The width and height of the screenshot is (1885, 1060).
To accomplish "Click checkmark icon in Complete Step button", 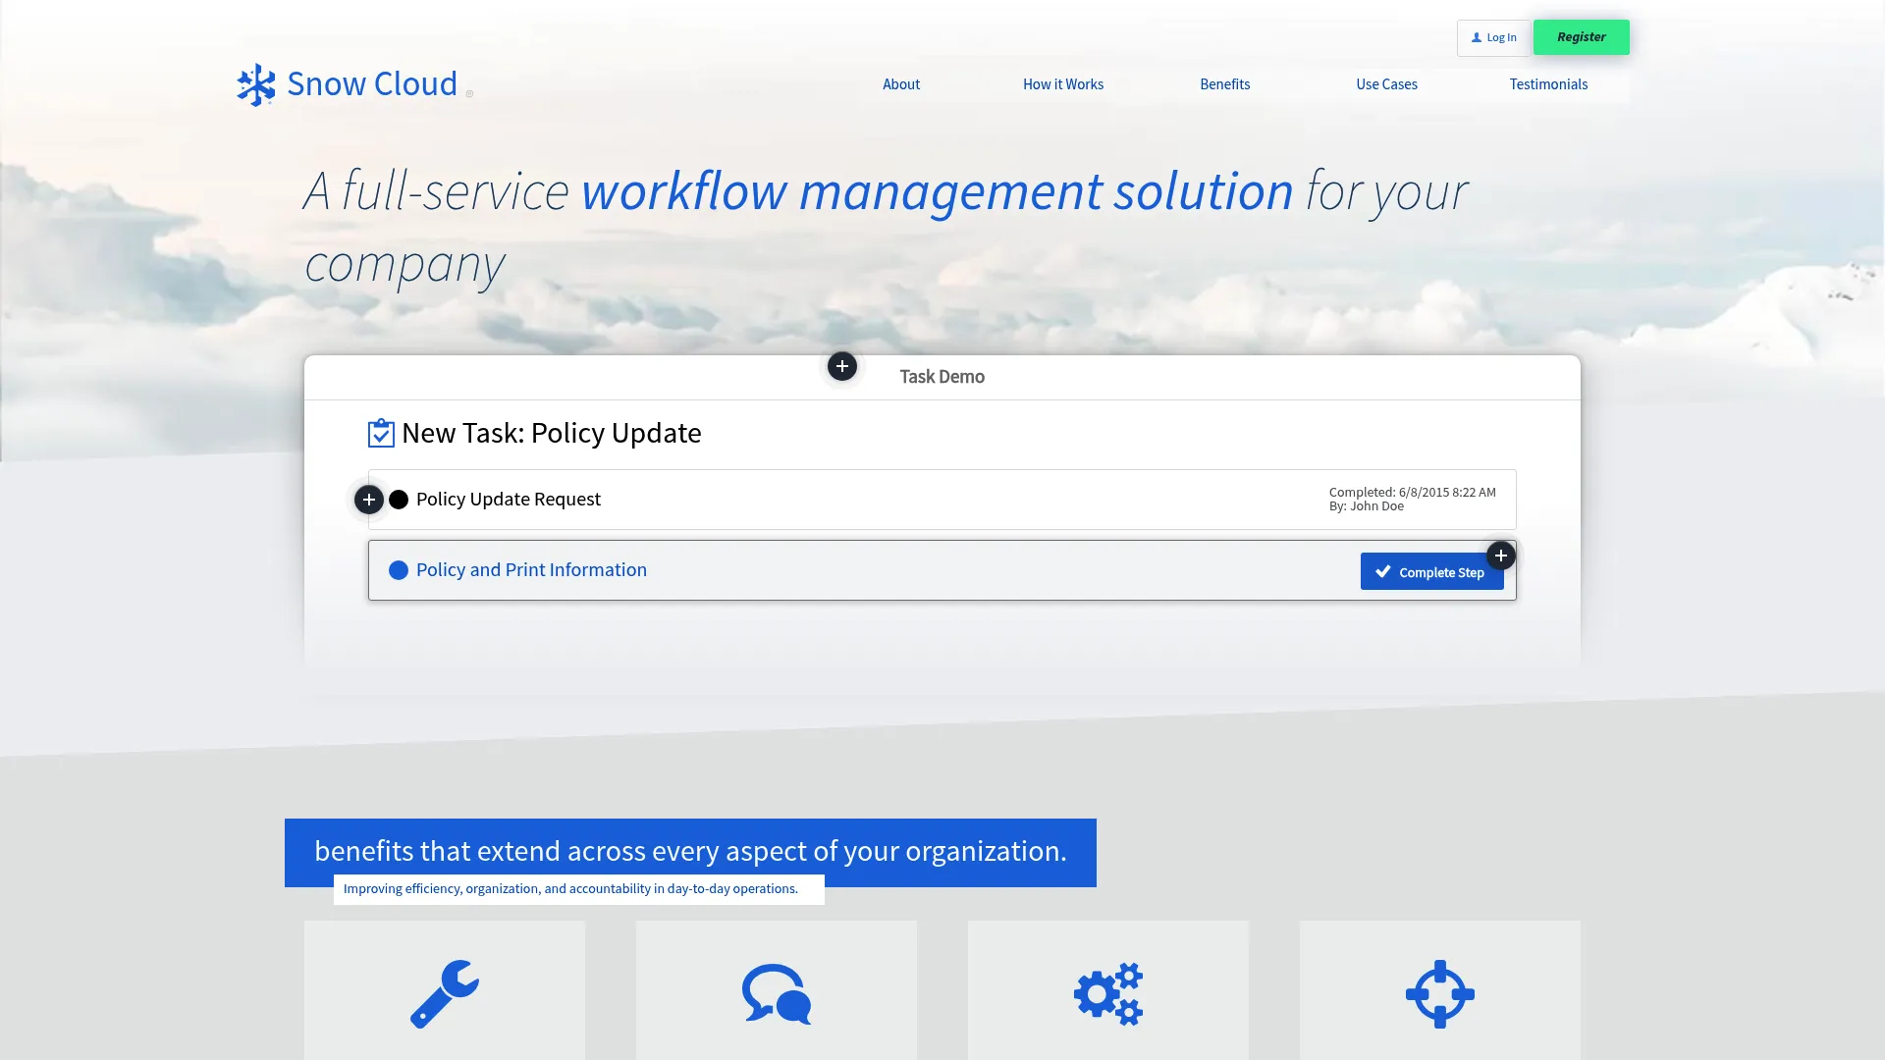I will point(1382,571).
